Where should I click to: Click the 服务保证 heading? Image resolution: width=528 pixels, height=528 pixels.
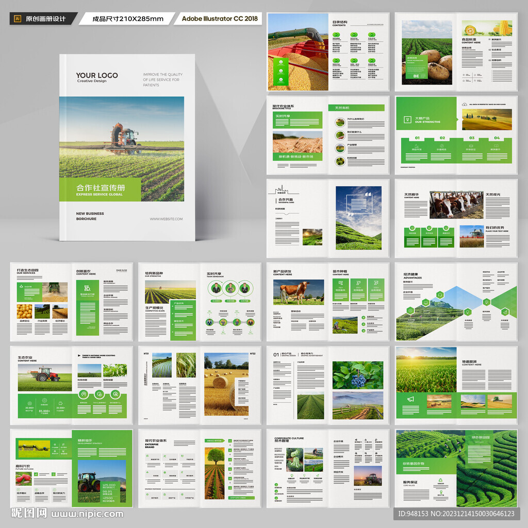pyautogui.click(x=410, y=482)
